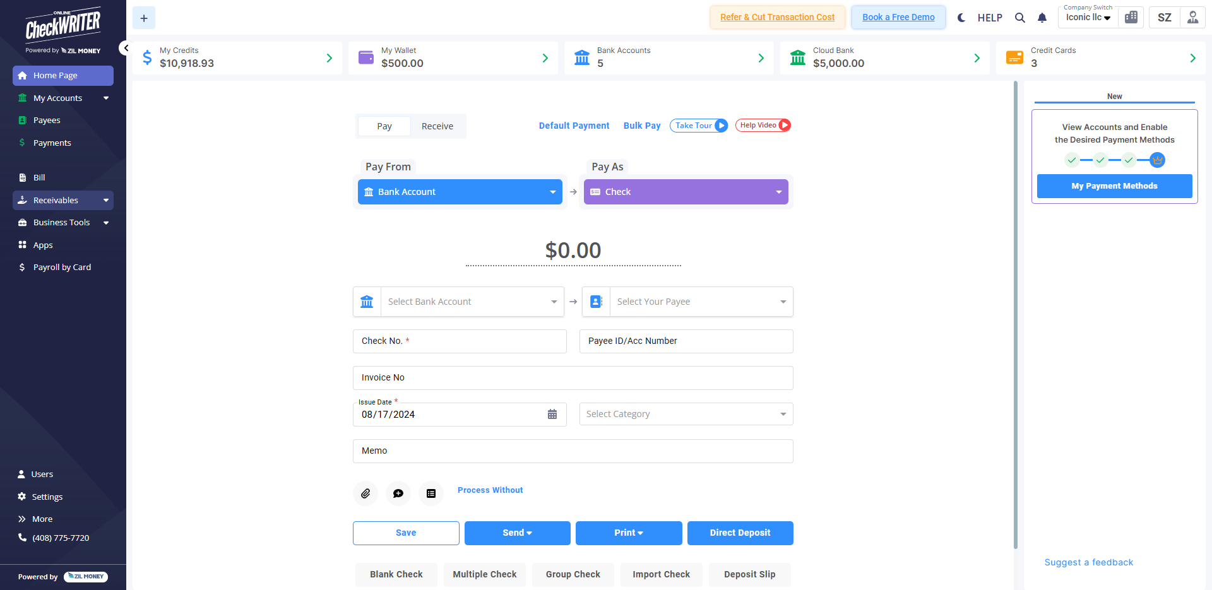The height and width of the screenshot is (590, 1212).
Task: Expand Receivables sidebar menu
Action: (63, 200)
